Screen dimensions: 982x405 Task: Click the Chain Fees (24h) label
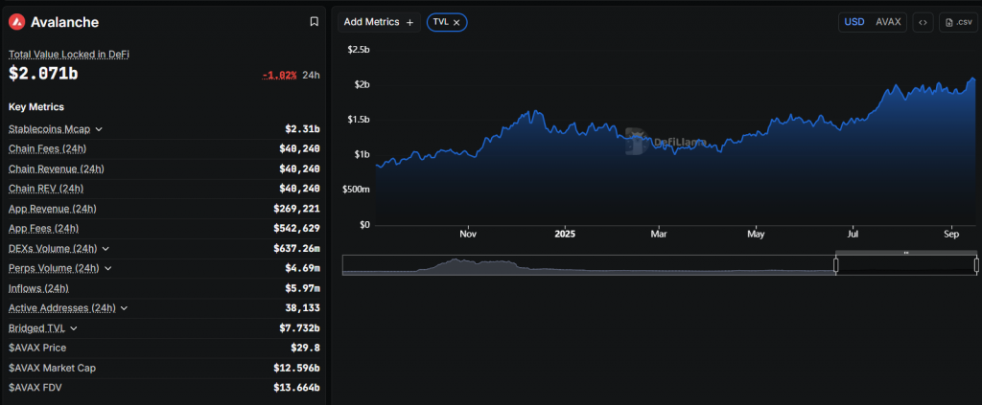click(48, 149)
